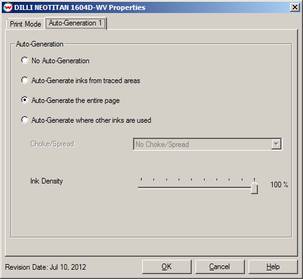
Task: Click the No Choke/Spread combo box field
Action: coord(208,144)
